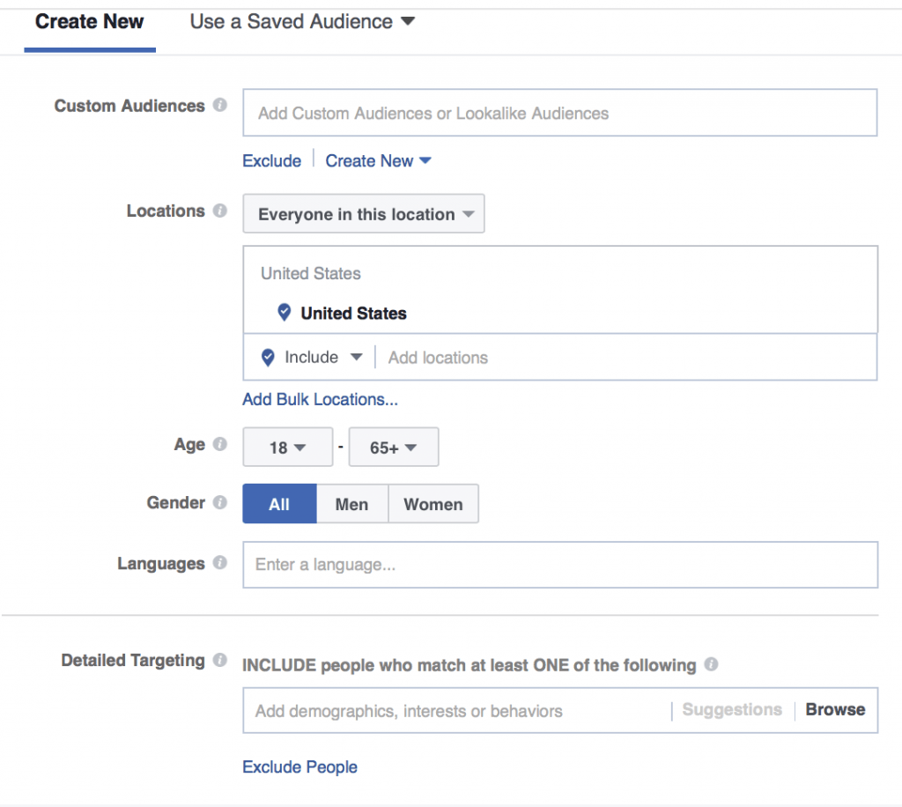The image size is (902, 807).
Task: Expand the Create New audience link dropdown
Action: point(378,161)
